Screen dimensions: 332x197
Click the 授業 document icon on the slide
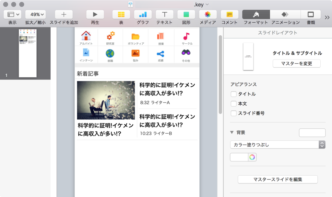coord(160,36)
